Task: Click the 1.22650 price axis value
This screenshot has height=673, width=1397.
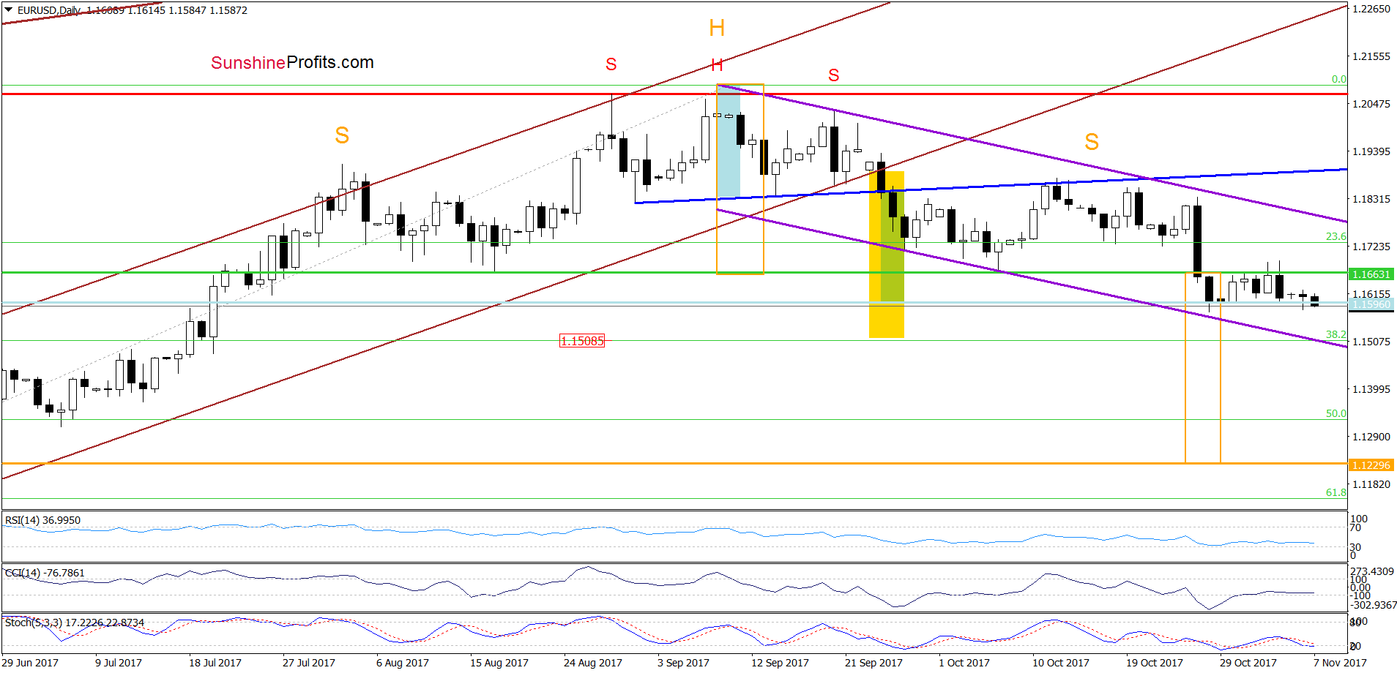Action: click(x=1371, y=9)
